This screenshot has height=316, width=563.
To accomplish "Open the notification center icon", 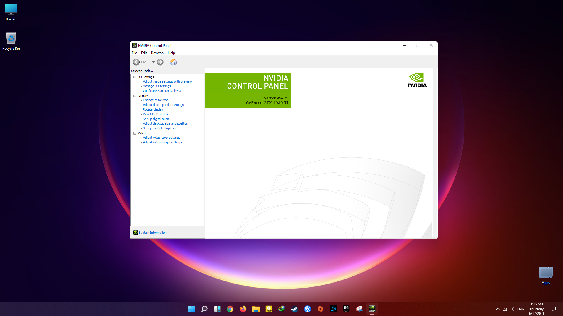I will (553, 309).
